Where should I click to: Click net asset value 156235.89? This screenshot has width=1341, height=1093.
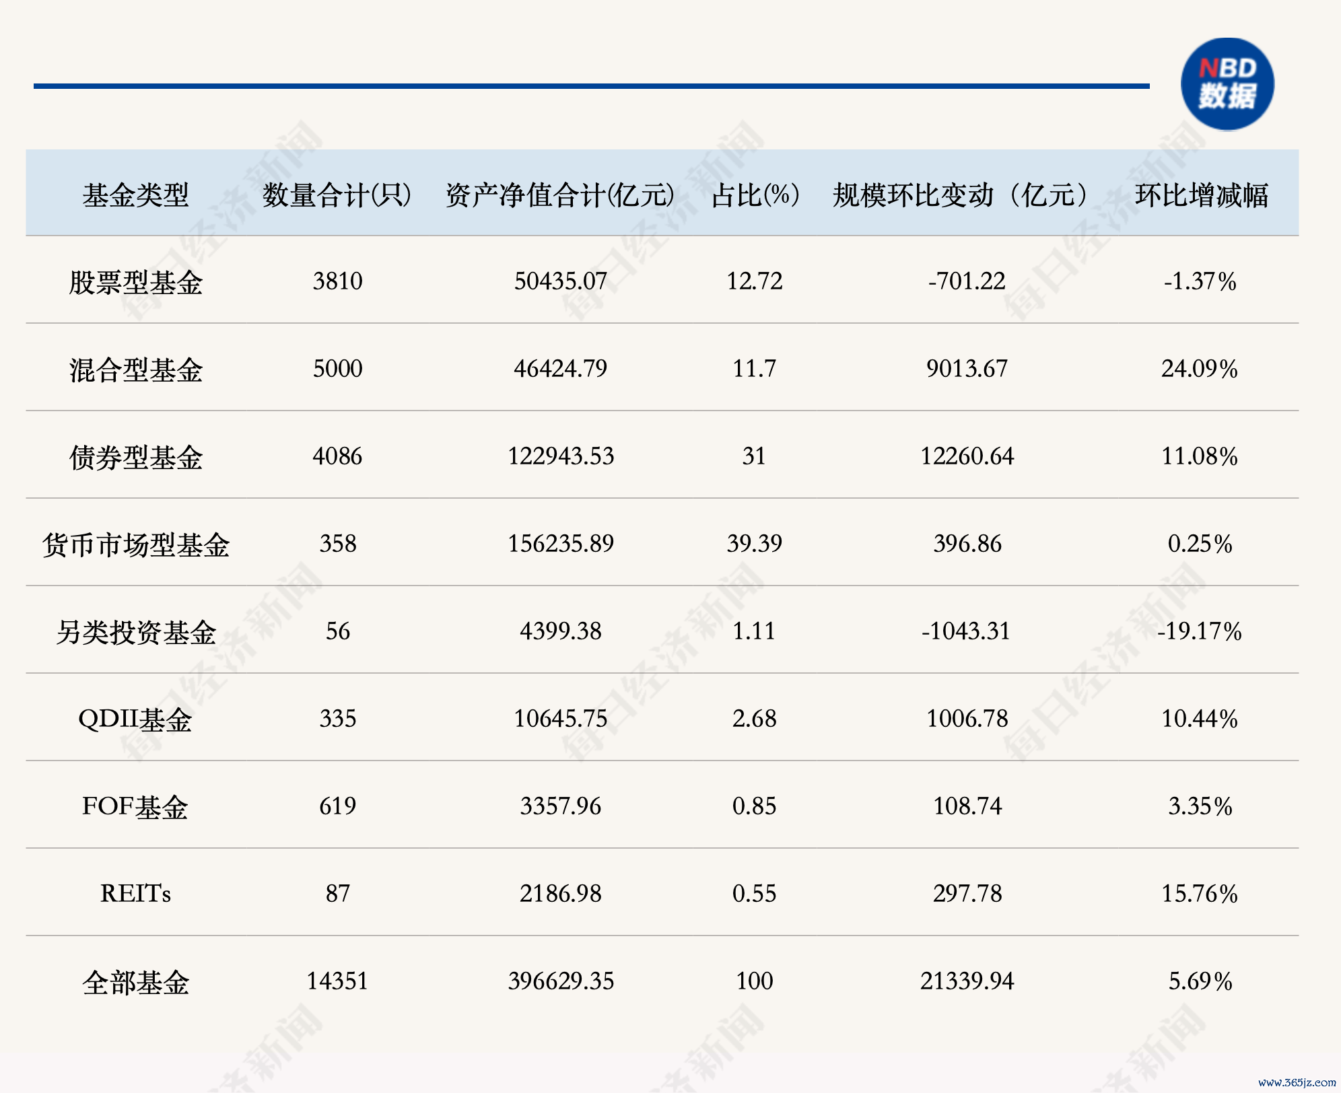pos(560,543)
